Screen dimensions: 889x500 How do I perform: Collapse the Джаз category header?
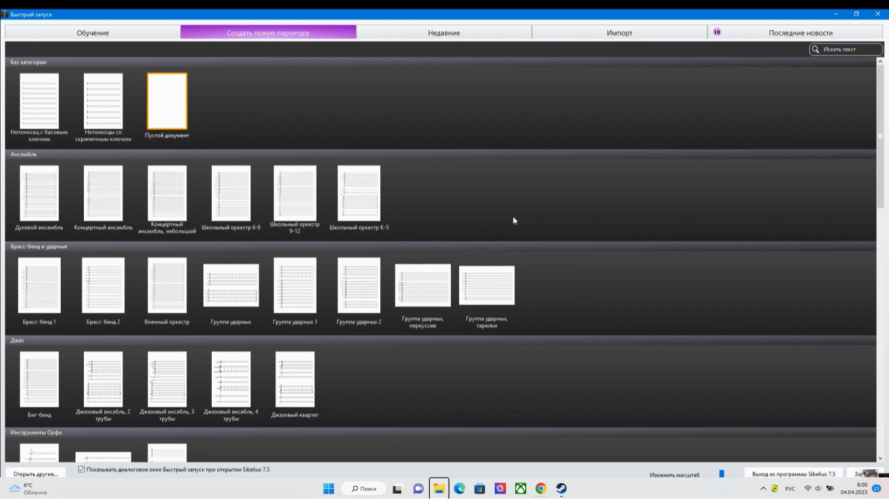pos(17,340)
